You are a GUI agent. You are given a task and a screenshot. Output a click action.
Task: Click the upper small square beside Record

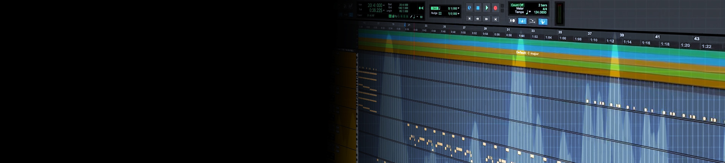502,6
